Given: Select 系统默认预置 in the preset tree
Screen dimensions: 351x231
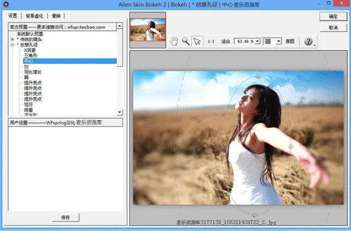Looking at the screenshot, I should 30,34.
